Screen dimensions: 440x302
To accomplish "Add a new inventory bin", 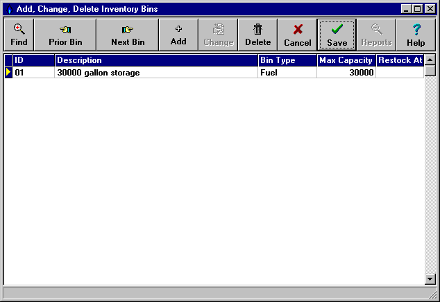I will pyautogui.click(x=178, y=35).
